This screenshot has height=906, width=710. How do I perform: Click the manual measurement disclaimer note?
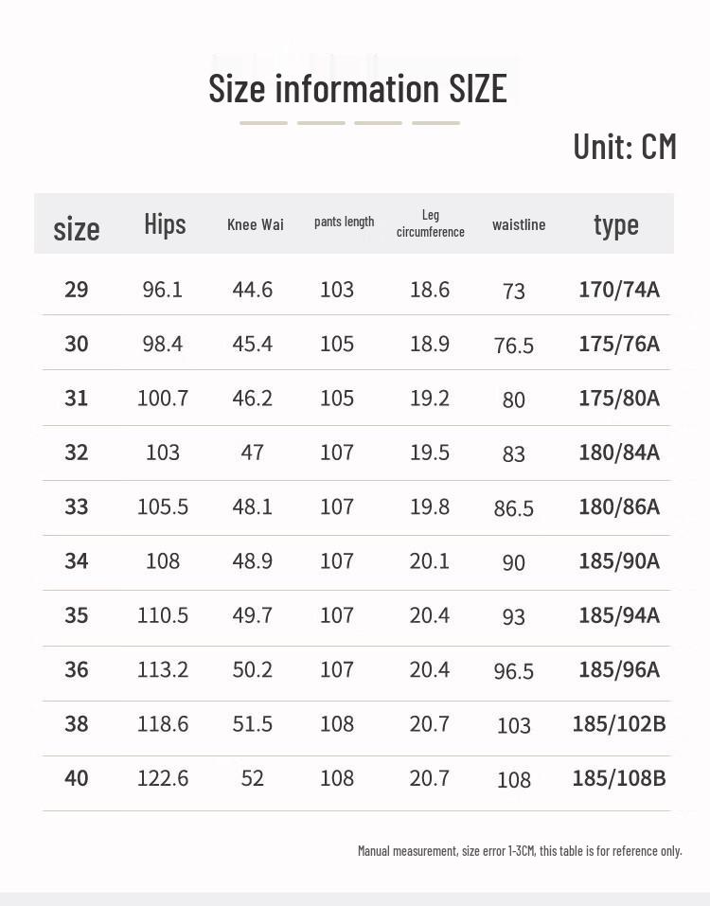520,851
